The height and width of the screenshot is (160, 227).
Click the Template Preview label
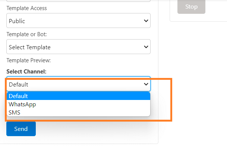(x=28, y=60)
